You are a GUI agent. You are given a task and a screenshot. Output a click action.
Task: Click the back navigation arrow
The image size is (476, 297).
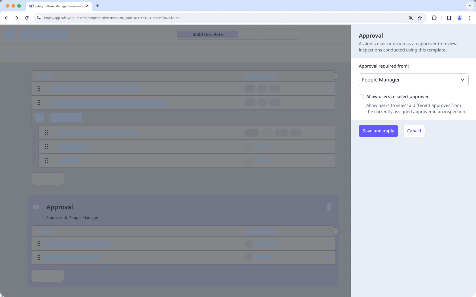pos(6,18)
